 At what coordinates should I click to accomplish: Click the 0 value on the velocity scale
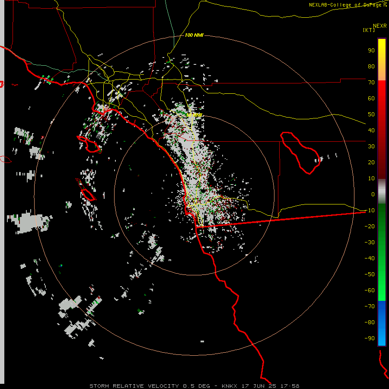tap(373, 194)
